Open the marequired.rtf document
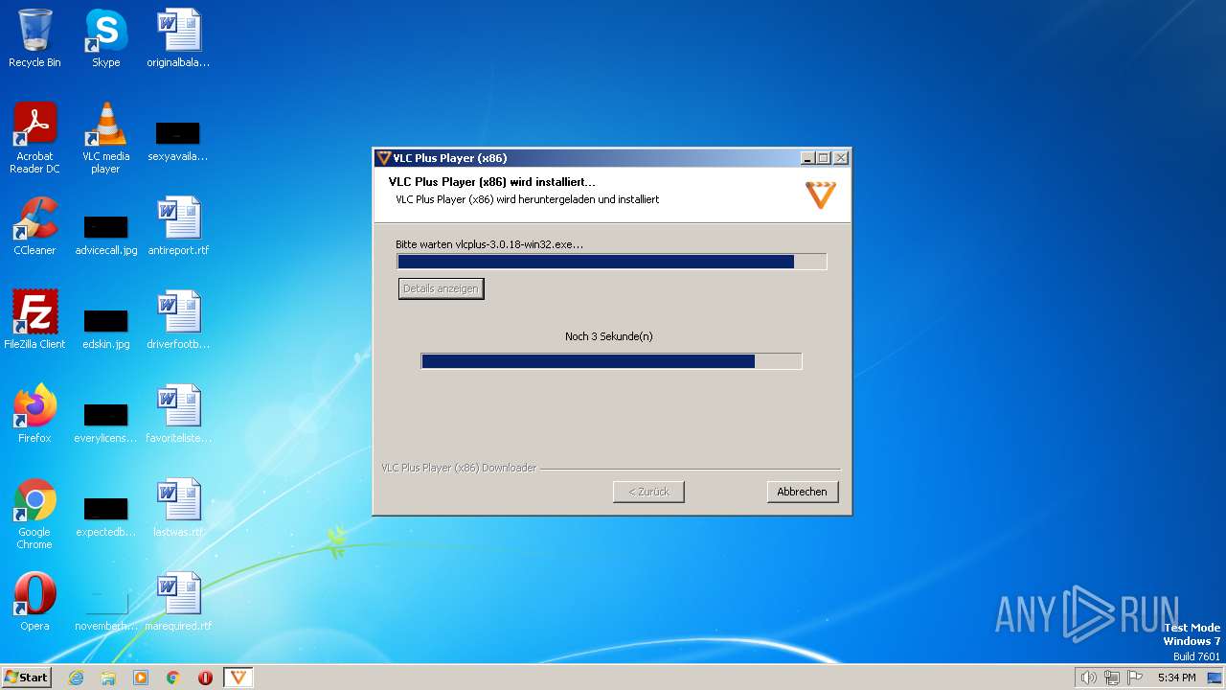1226x690 pixels. point(178,602)
